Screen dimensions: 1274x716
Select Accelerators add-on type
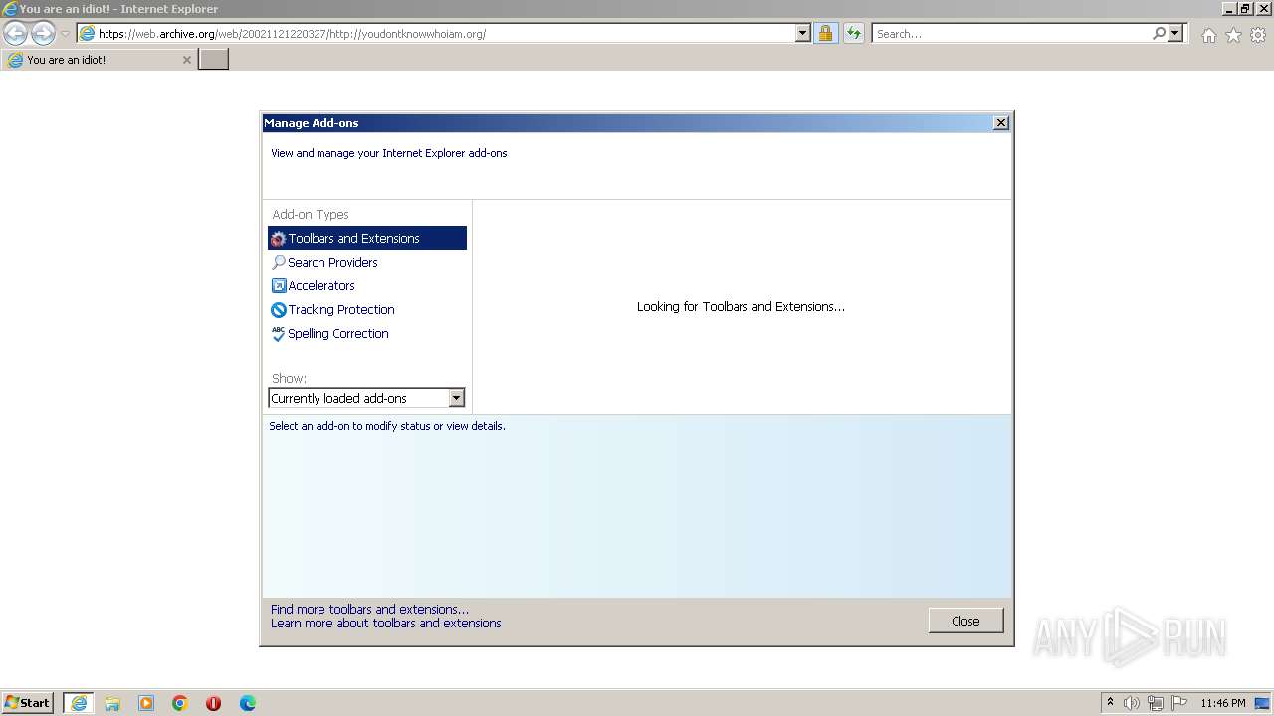367,285
